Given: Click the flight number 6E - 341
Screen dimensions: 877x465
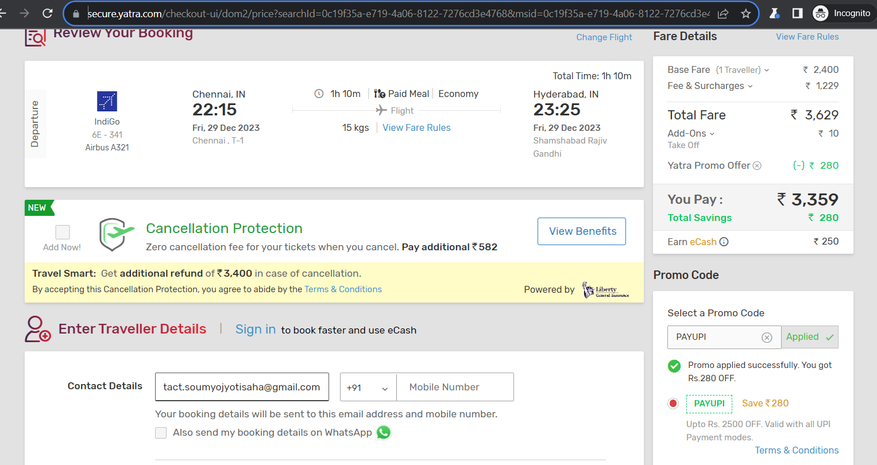Looking at the screenshot, I should [x=107, y=135].
